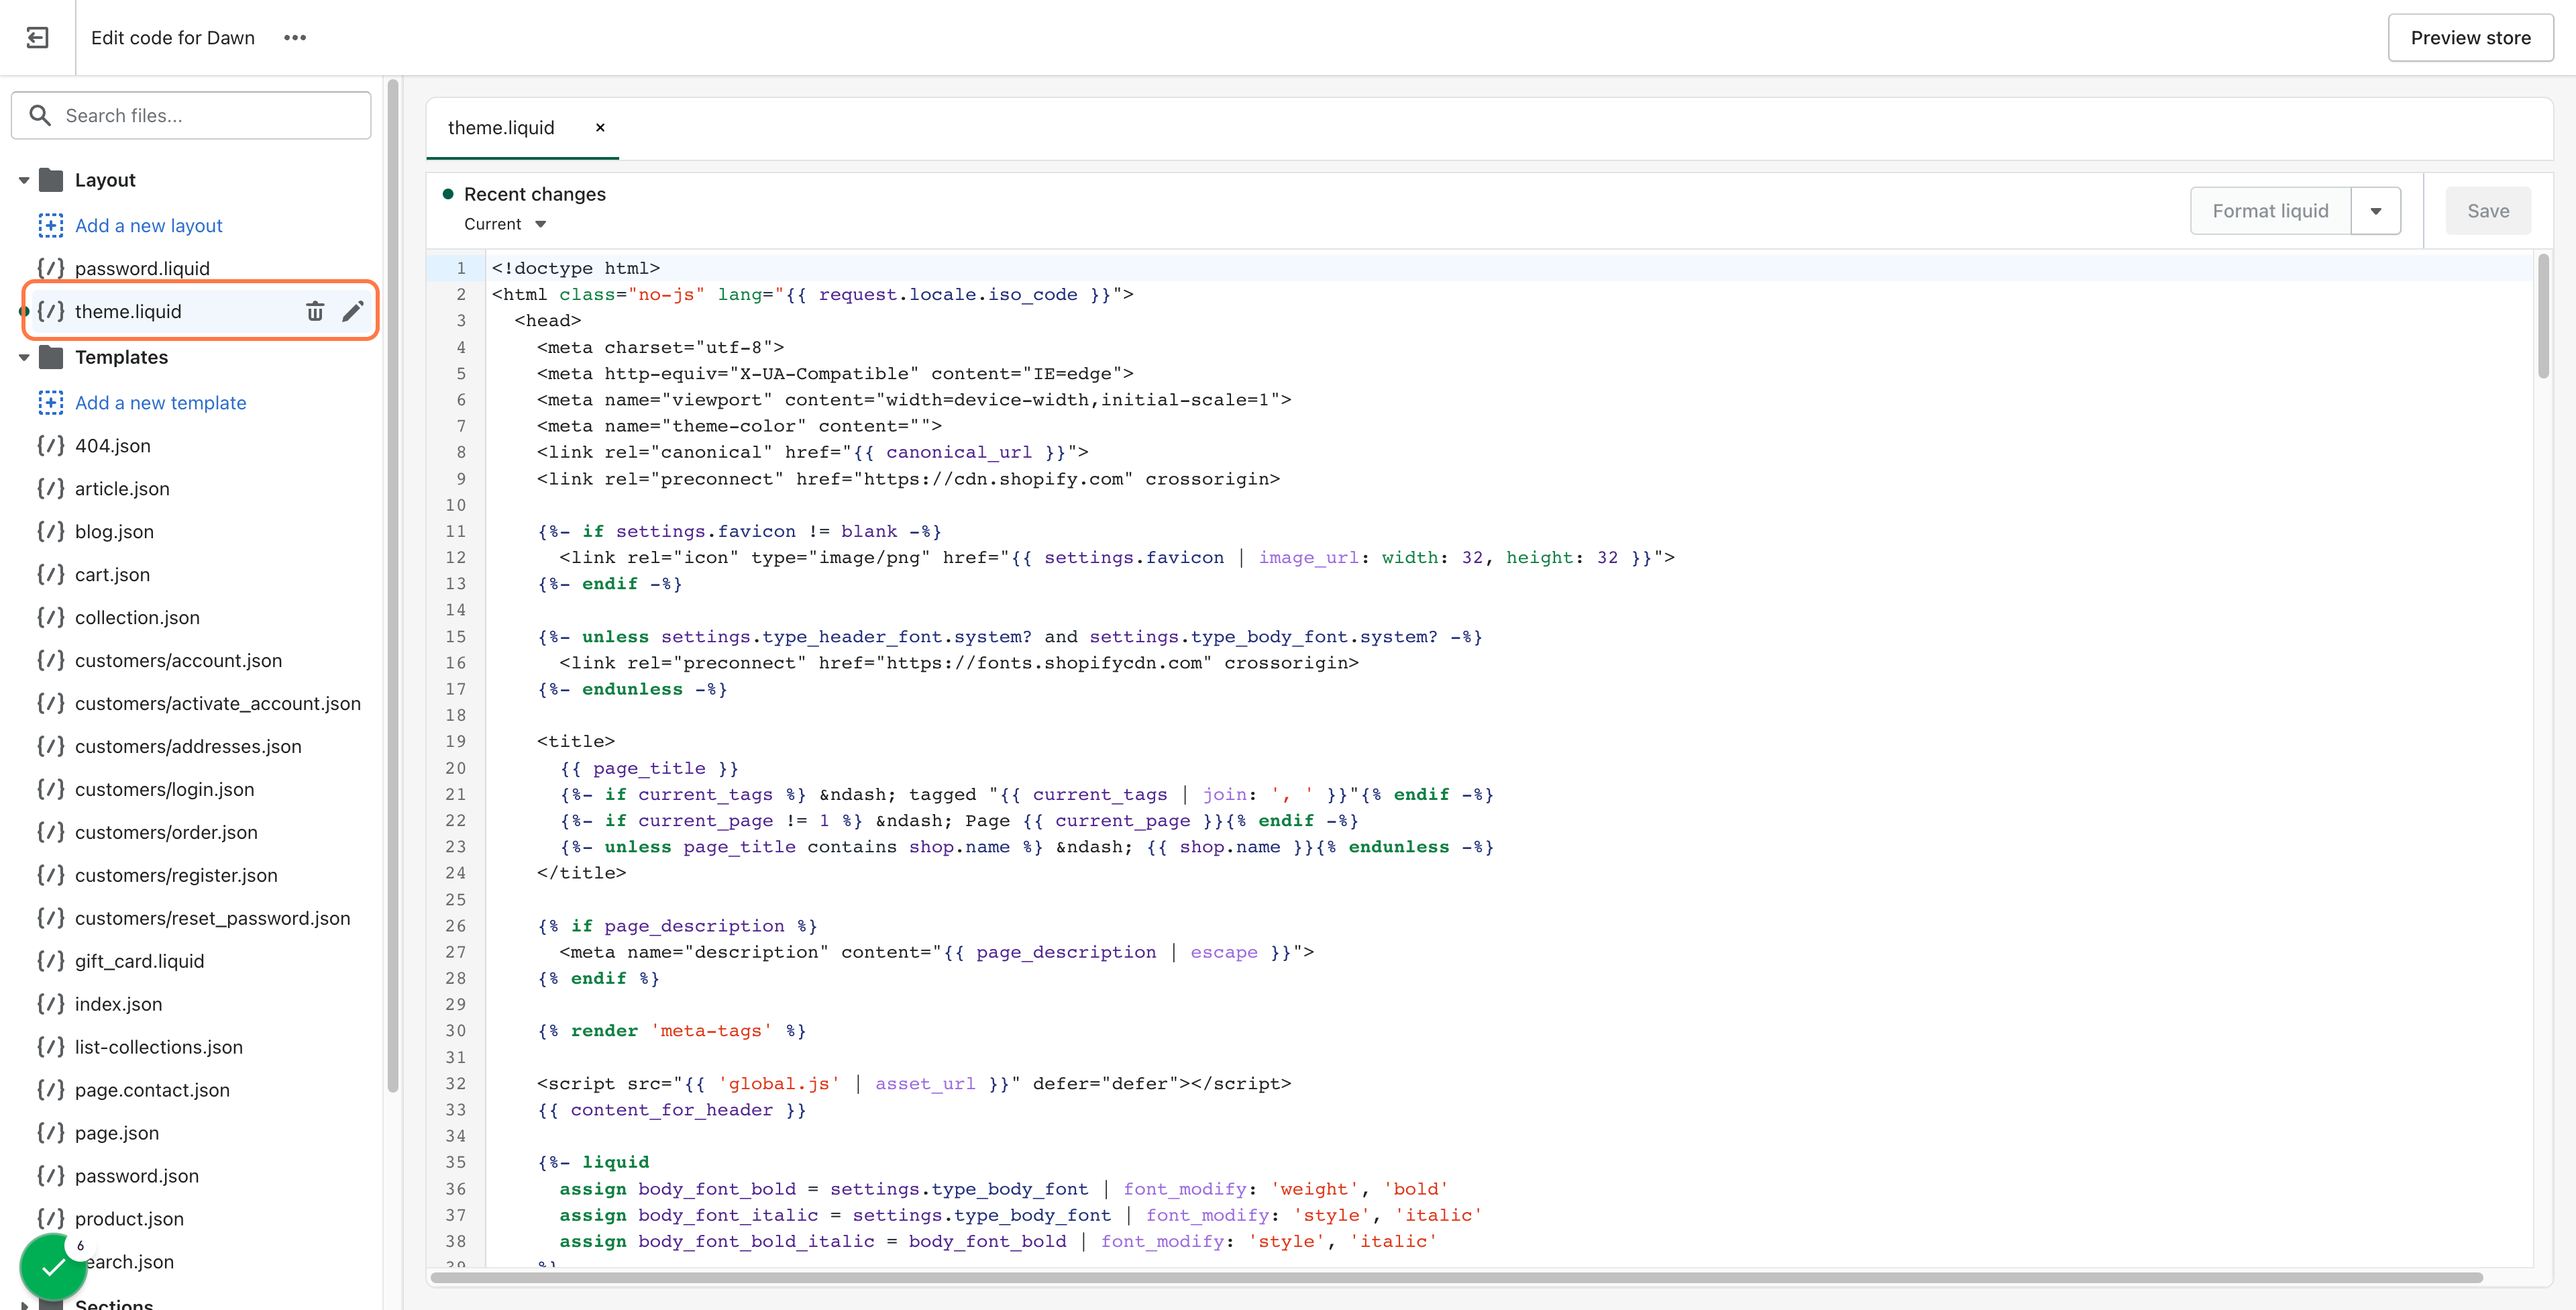
Task: Rename theme.liquid using pencil icon
Action: click(352, 311)
